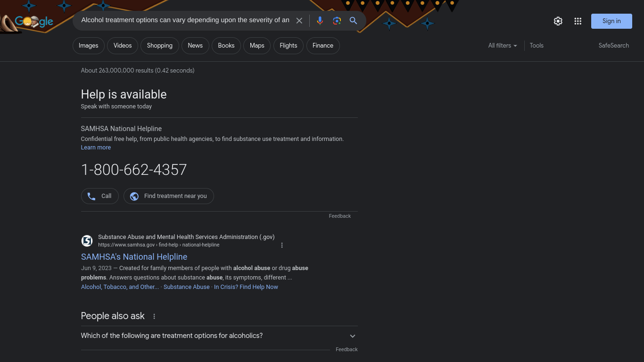Viewport: 644px width, 362px height.
Task: Open People also ask three-dot menu
Action: point(154,316)
